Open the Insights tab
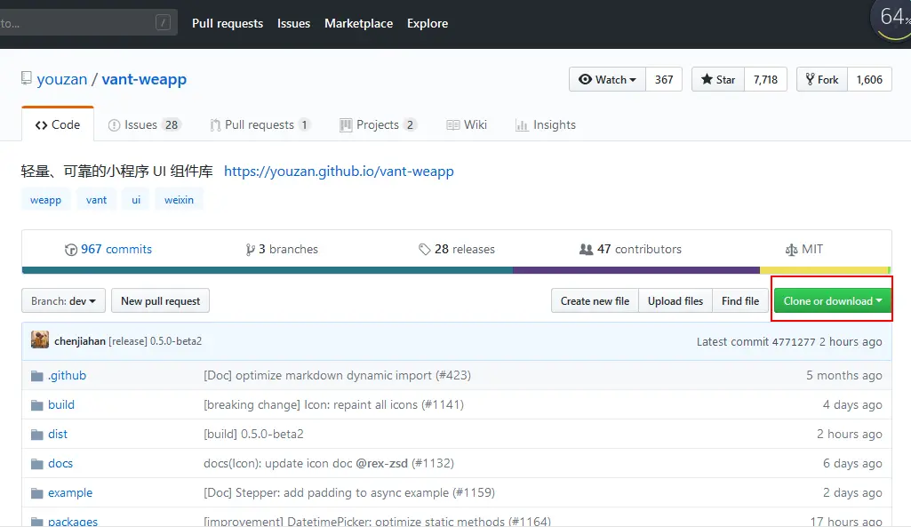The height and width of the screenshot is (527, 911). pos(546,125)
